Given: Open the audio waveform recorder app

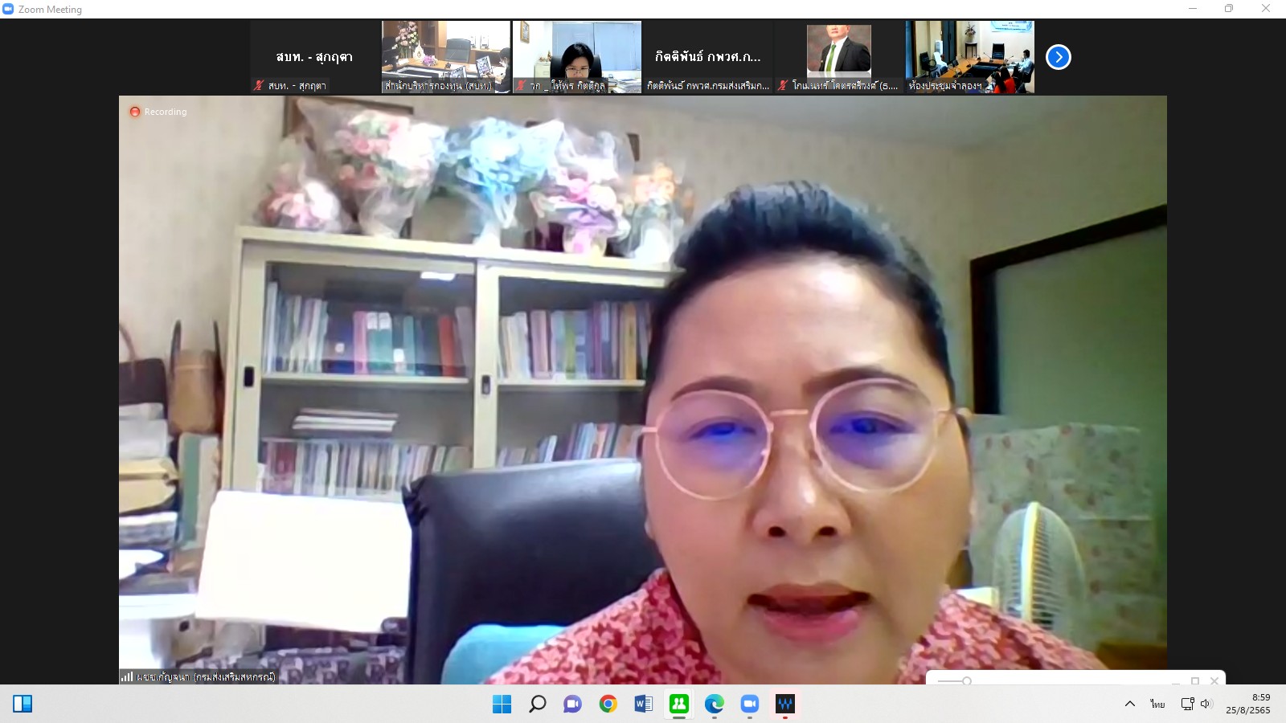Looking at the screenshot, I should pos(785,705).
